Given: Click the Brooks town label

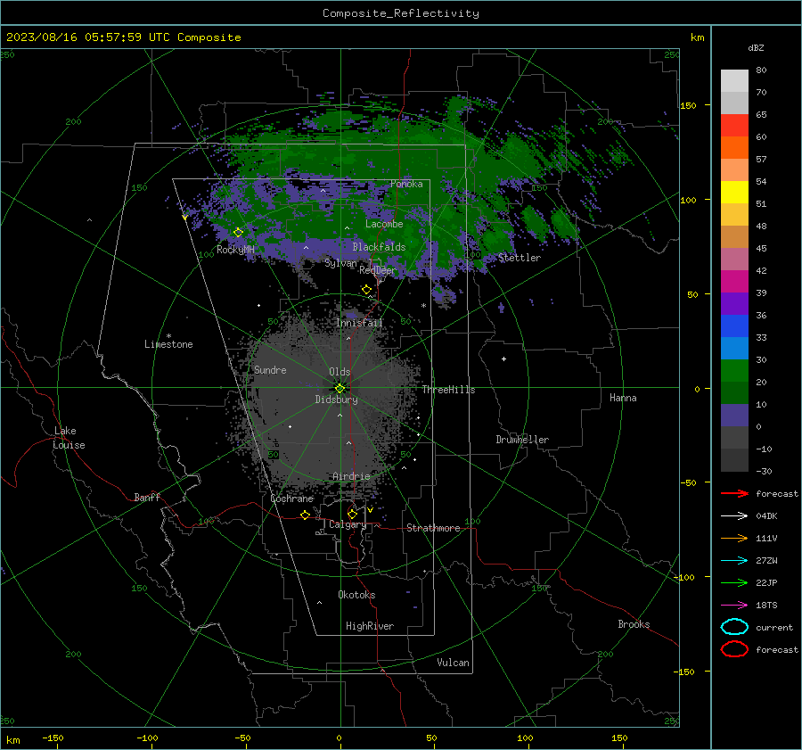Looking at the screenshot, I should point(634,624).
